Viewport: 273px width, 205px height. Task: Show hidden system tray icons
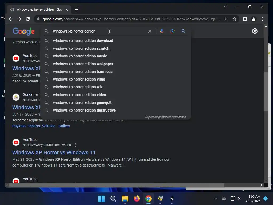(215, 199)
